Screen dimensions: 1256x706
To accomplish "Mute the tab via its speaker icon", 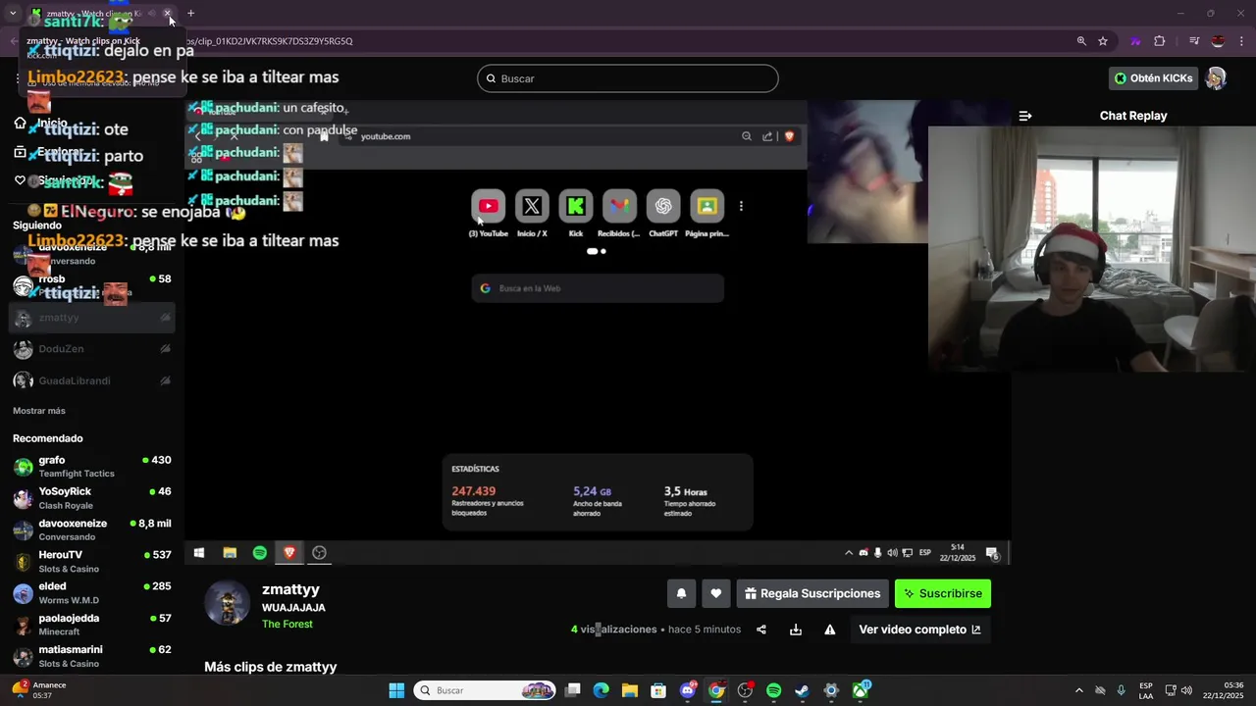I will (151, 14).
